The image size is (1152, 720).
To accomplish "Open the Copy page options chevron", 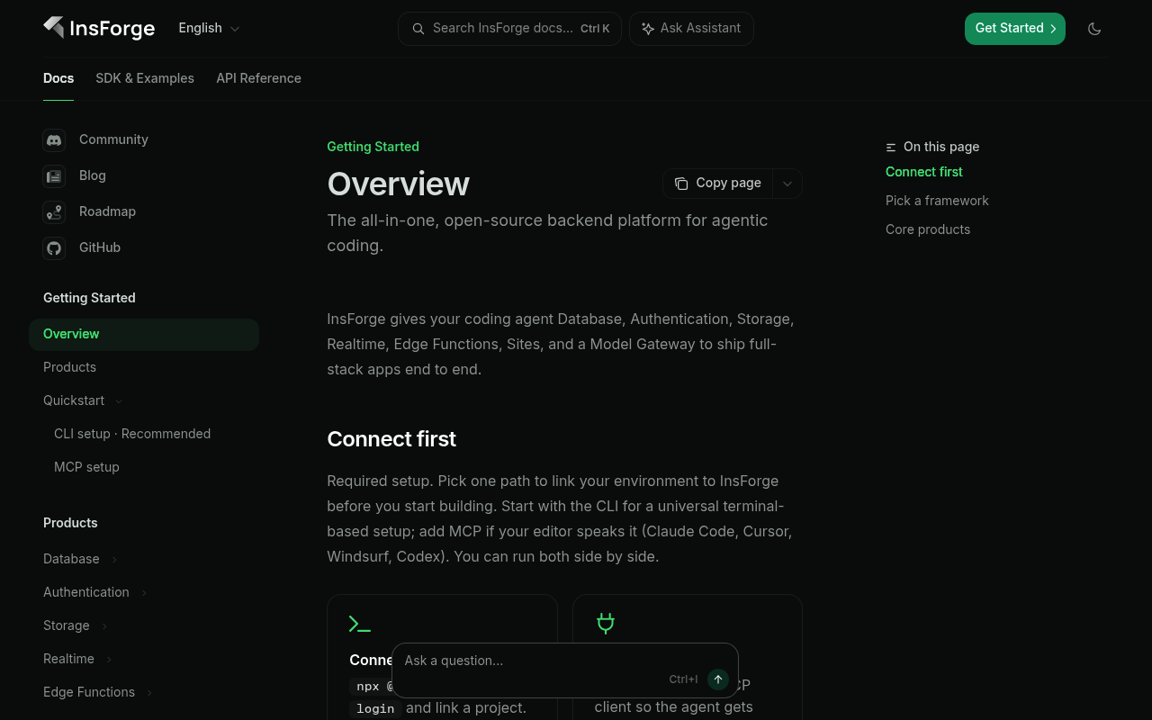I will coord(787,184).
